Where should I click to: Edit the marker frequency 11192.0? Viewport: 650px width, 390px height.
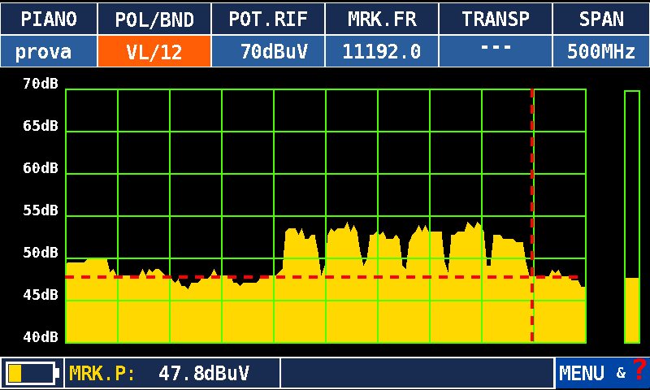coord(382,51)
